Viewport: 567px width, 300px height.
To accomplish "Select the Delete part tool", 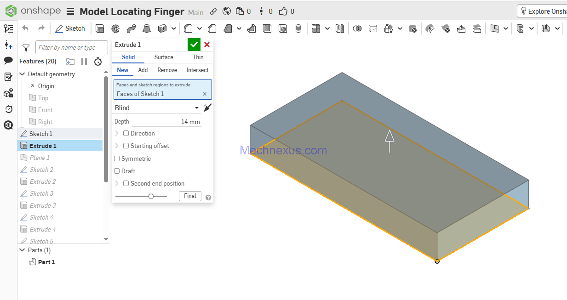I will pyautogui.click(x=412, y=28).
